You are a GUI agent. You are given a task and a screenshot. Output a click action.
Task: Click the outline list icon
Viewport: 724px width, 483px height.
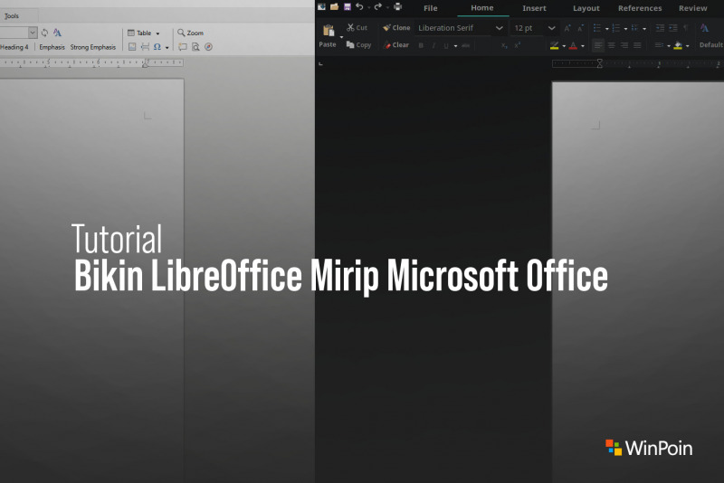pos(635,28)
